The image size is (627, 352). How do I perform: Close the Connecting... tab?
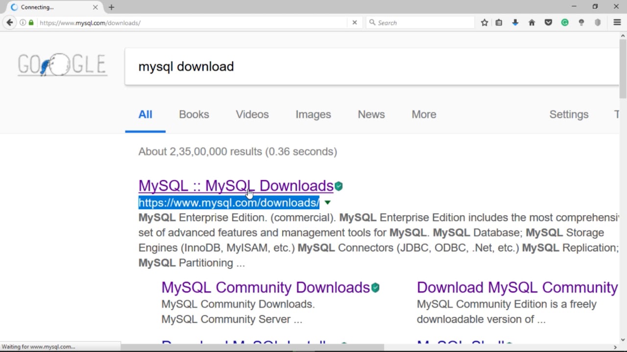[95, 7]
